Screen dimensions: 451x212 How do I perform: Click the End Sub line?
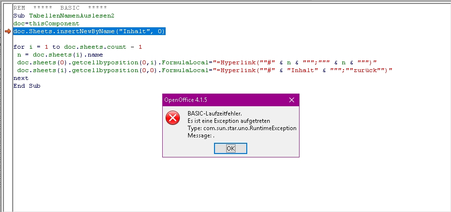click(x=27, y=86)
